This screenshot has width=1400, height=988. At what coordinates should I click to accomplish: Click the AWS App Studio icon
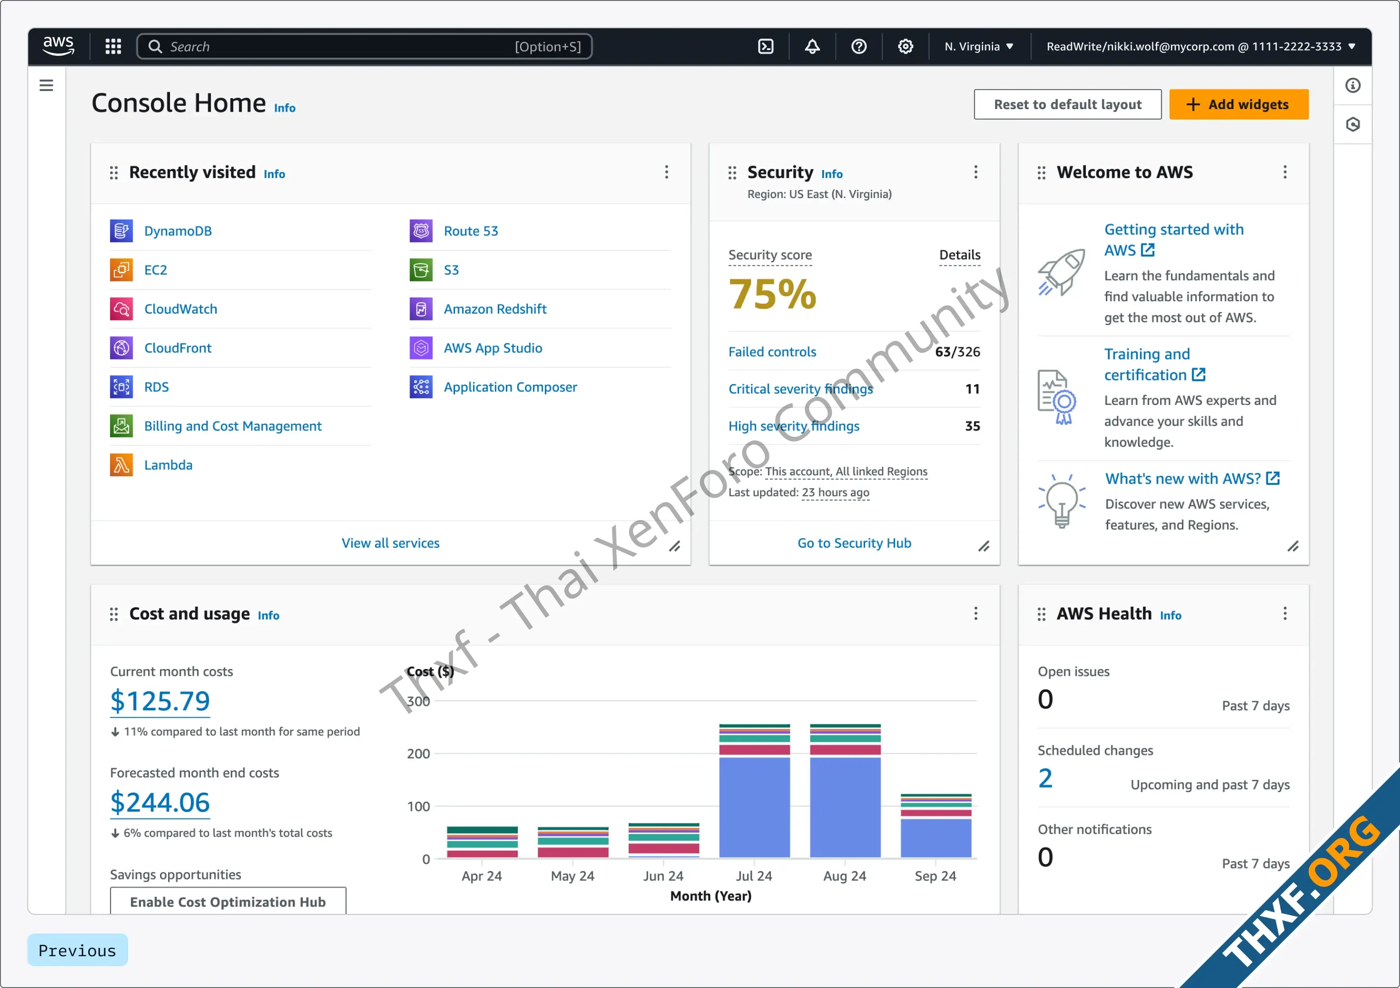[421, 348]
